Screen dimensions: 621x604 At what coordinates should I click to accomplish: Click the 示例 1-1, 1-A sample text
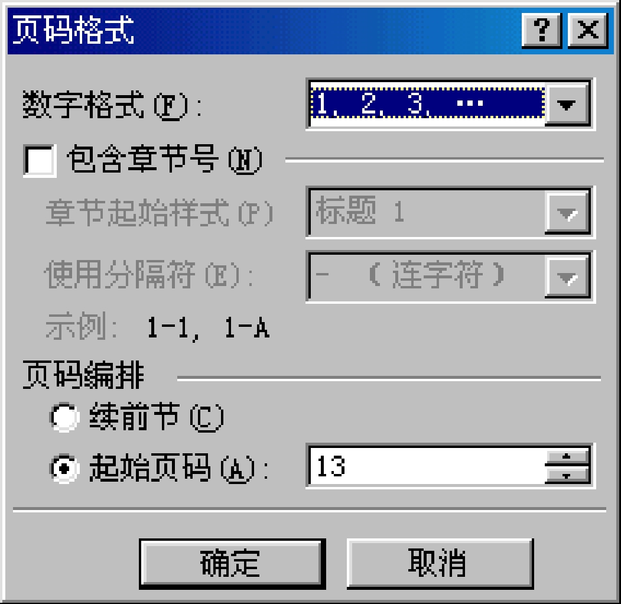pos(158,327)
